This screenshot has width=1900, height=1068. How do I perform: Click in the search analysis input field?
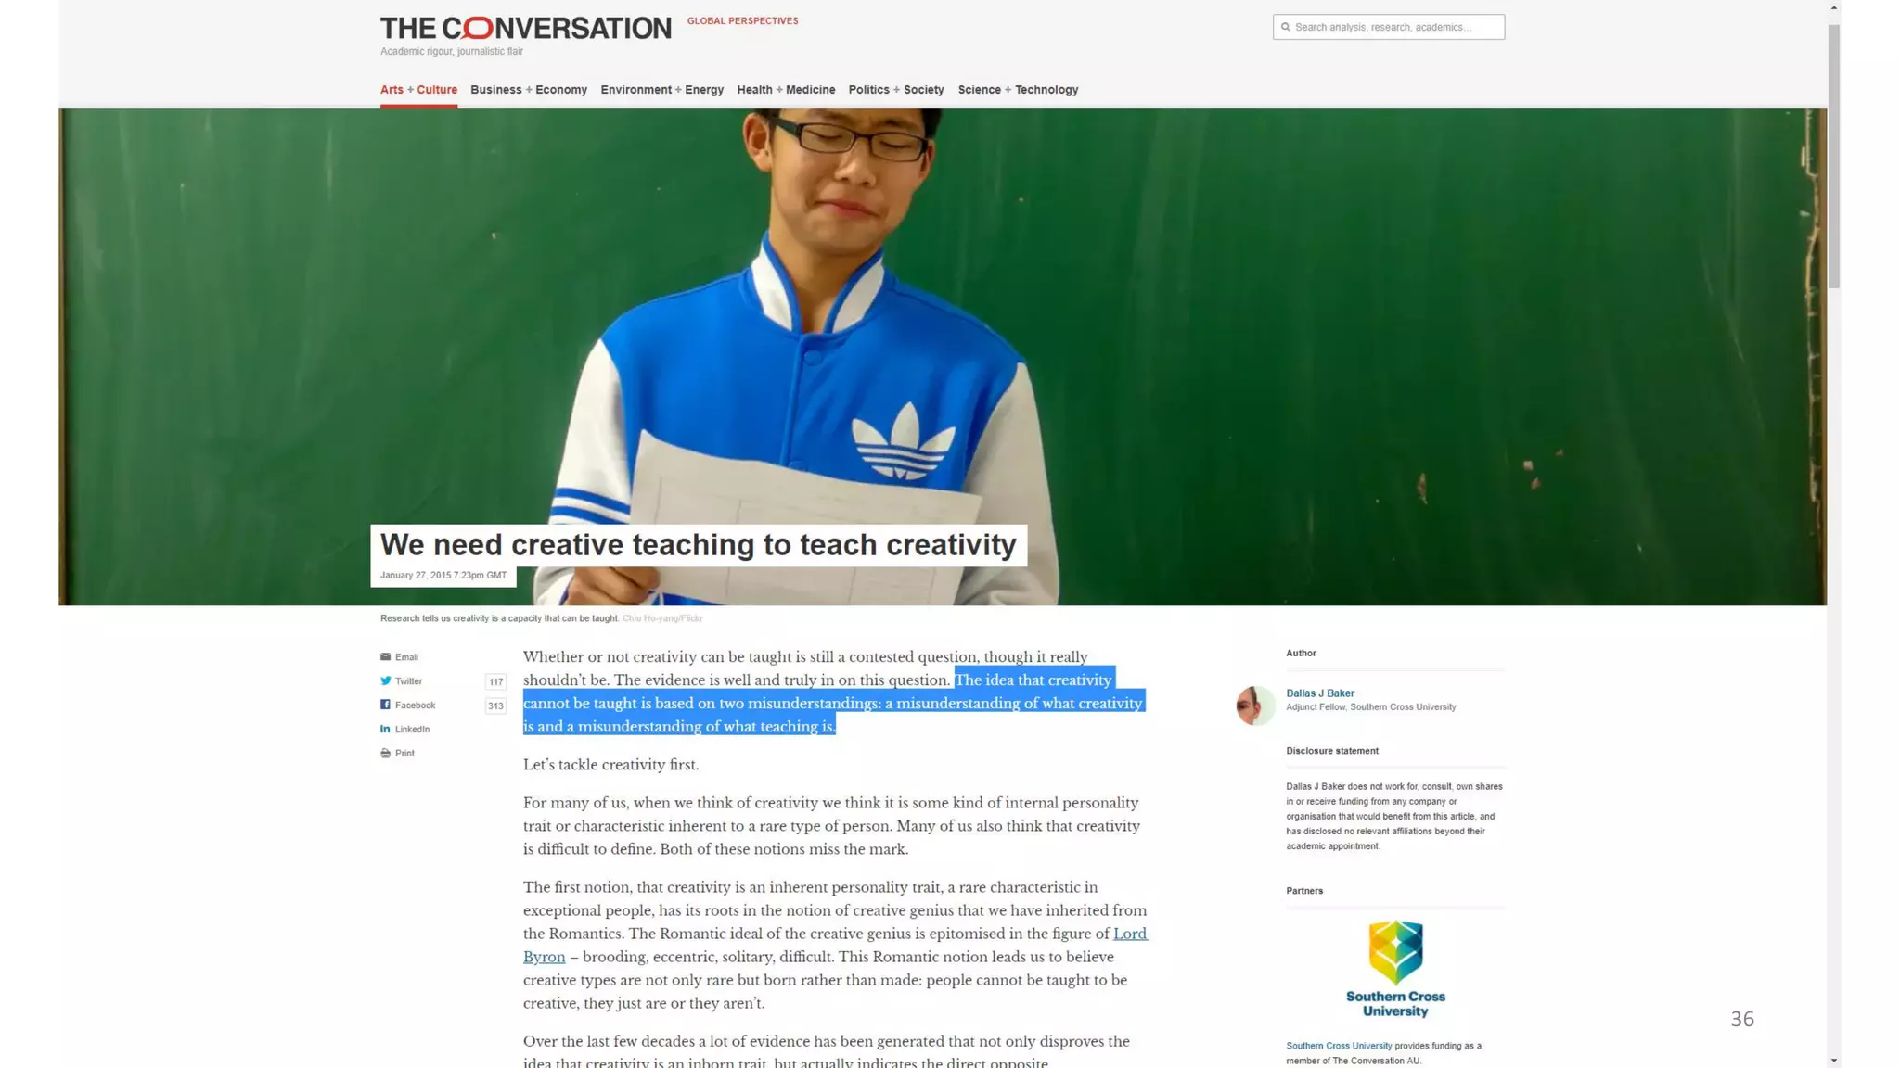click(1389, 27)
